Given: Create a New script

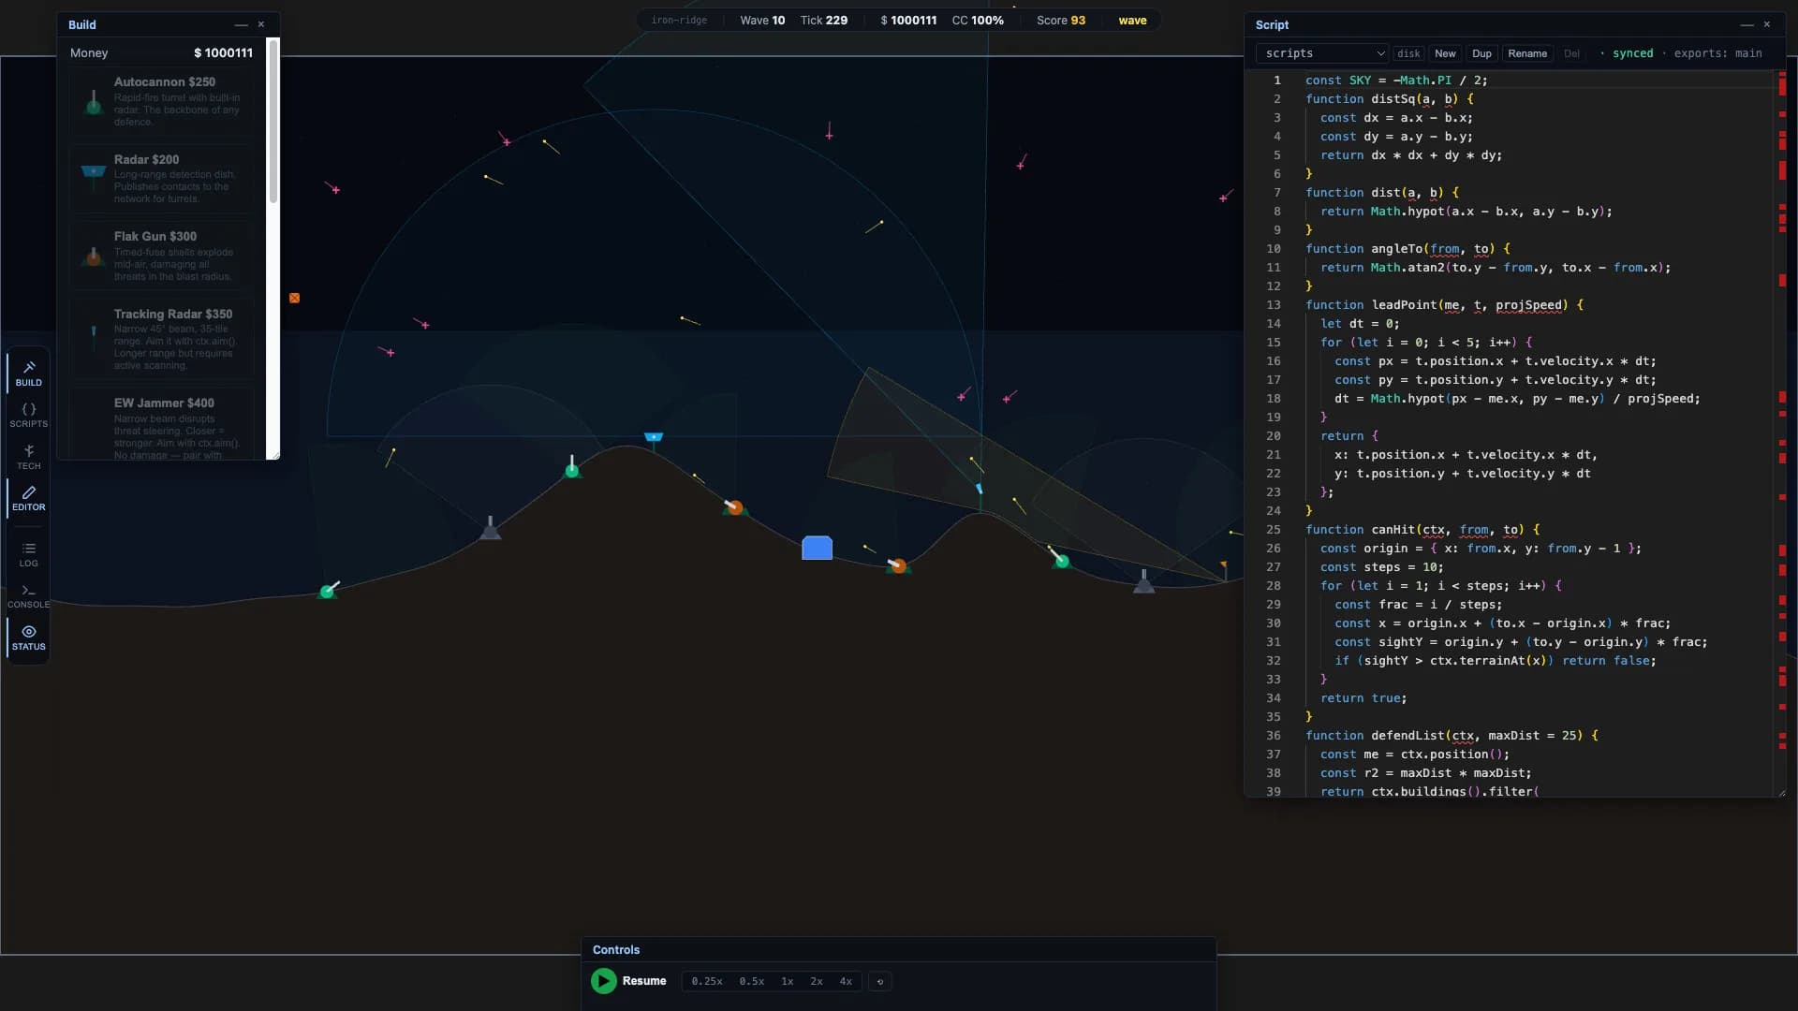Looking at the screenshot, I should [x=1445, y=53].
